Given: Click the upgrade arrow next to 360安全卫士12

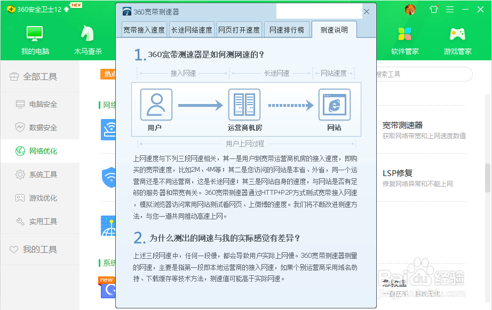Looking at the screenshot, I should click(67, 10).
